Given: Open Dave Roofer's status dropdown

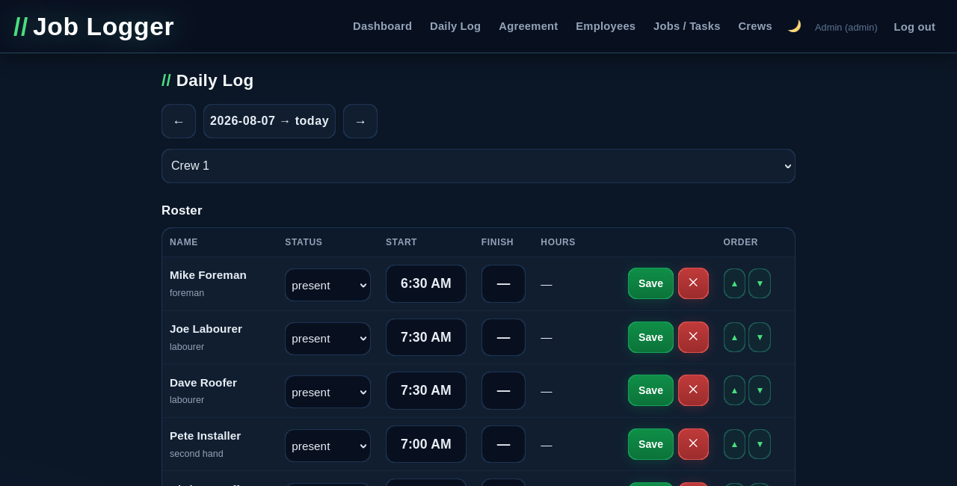Looking at the screenshot, I should click(327, 392).
